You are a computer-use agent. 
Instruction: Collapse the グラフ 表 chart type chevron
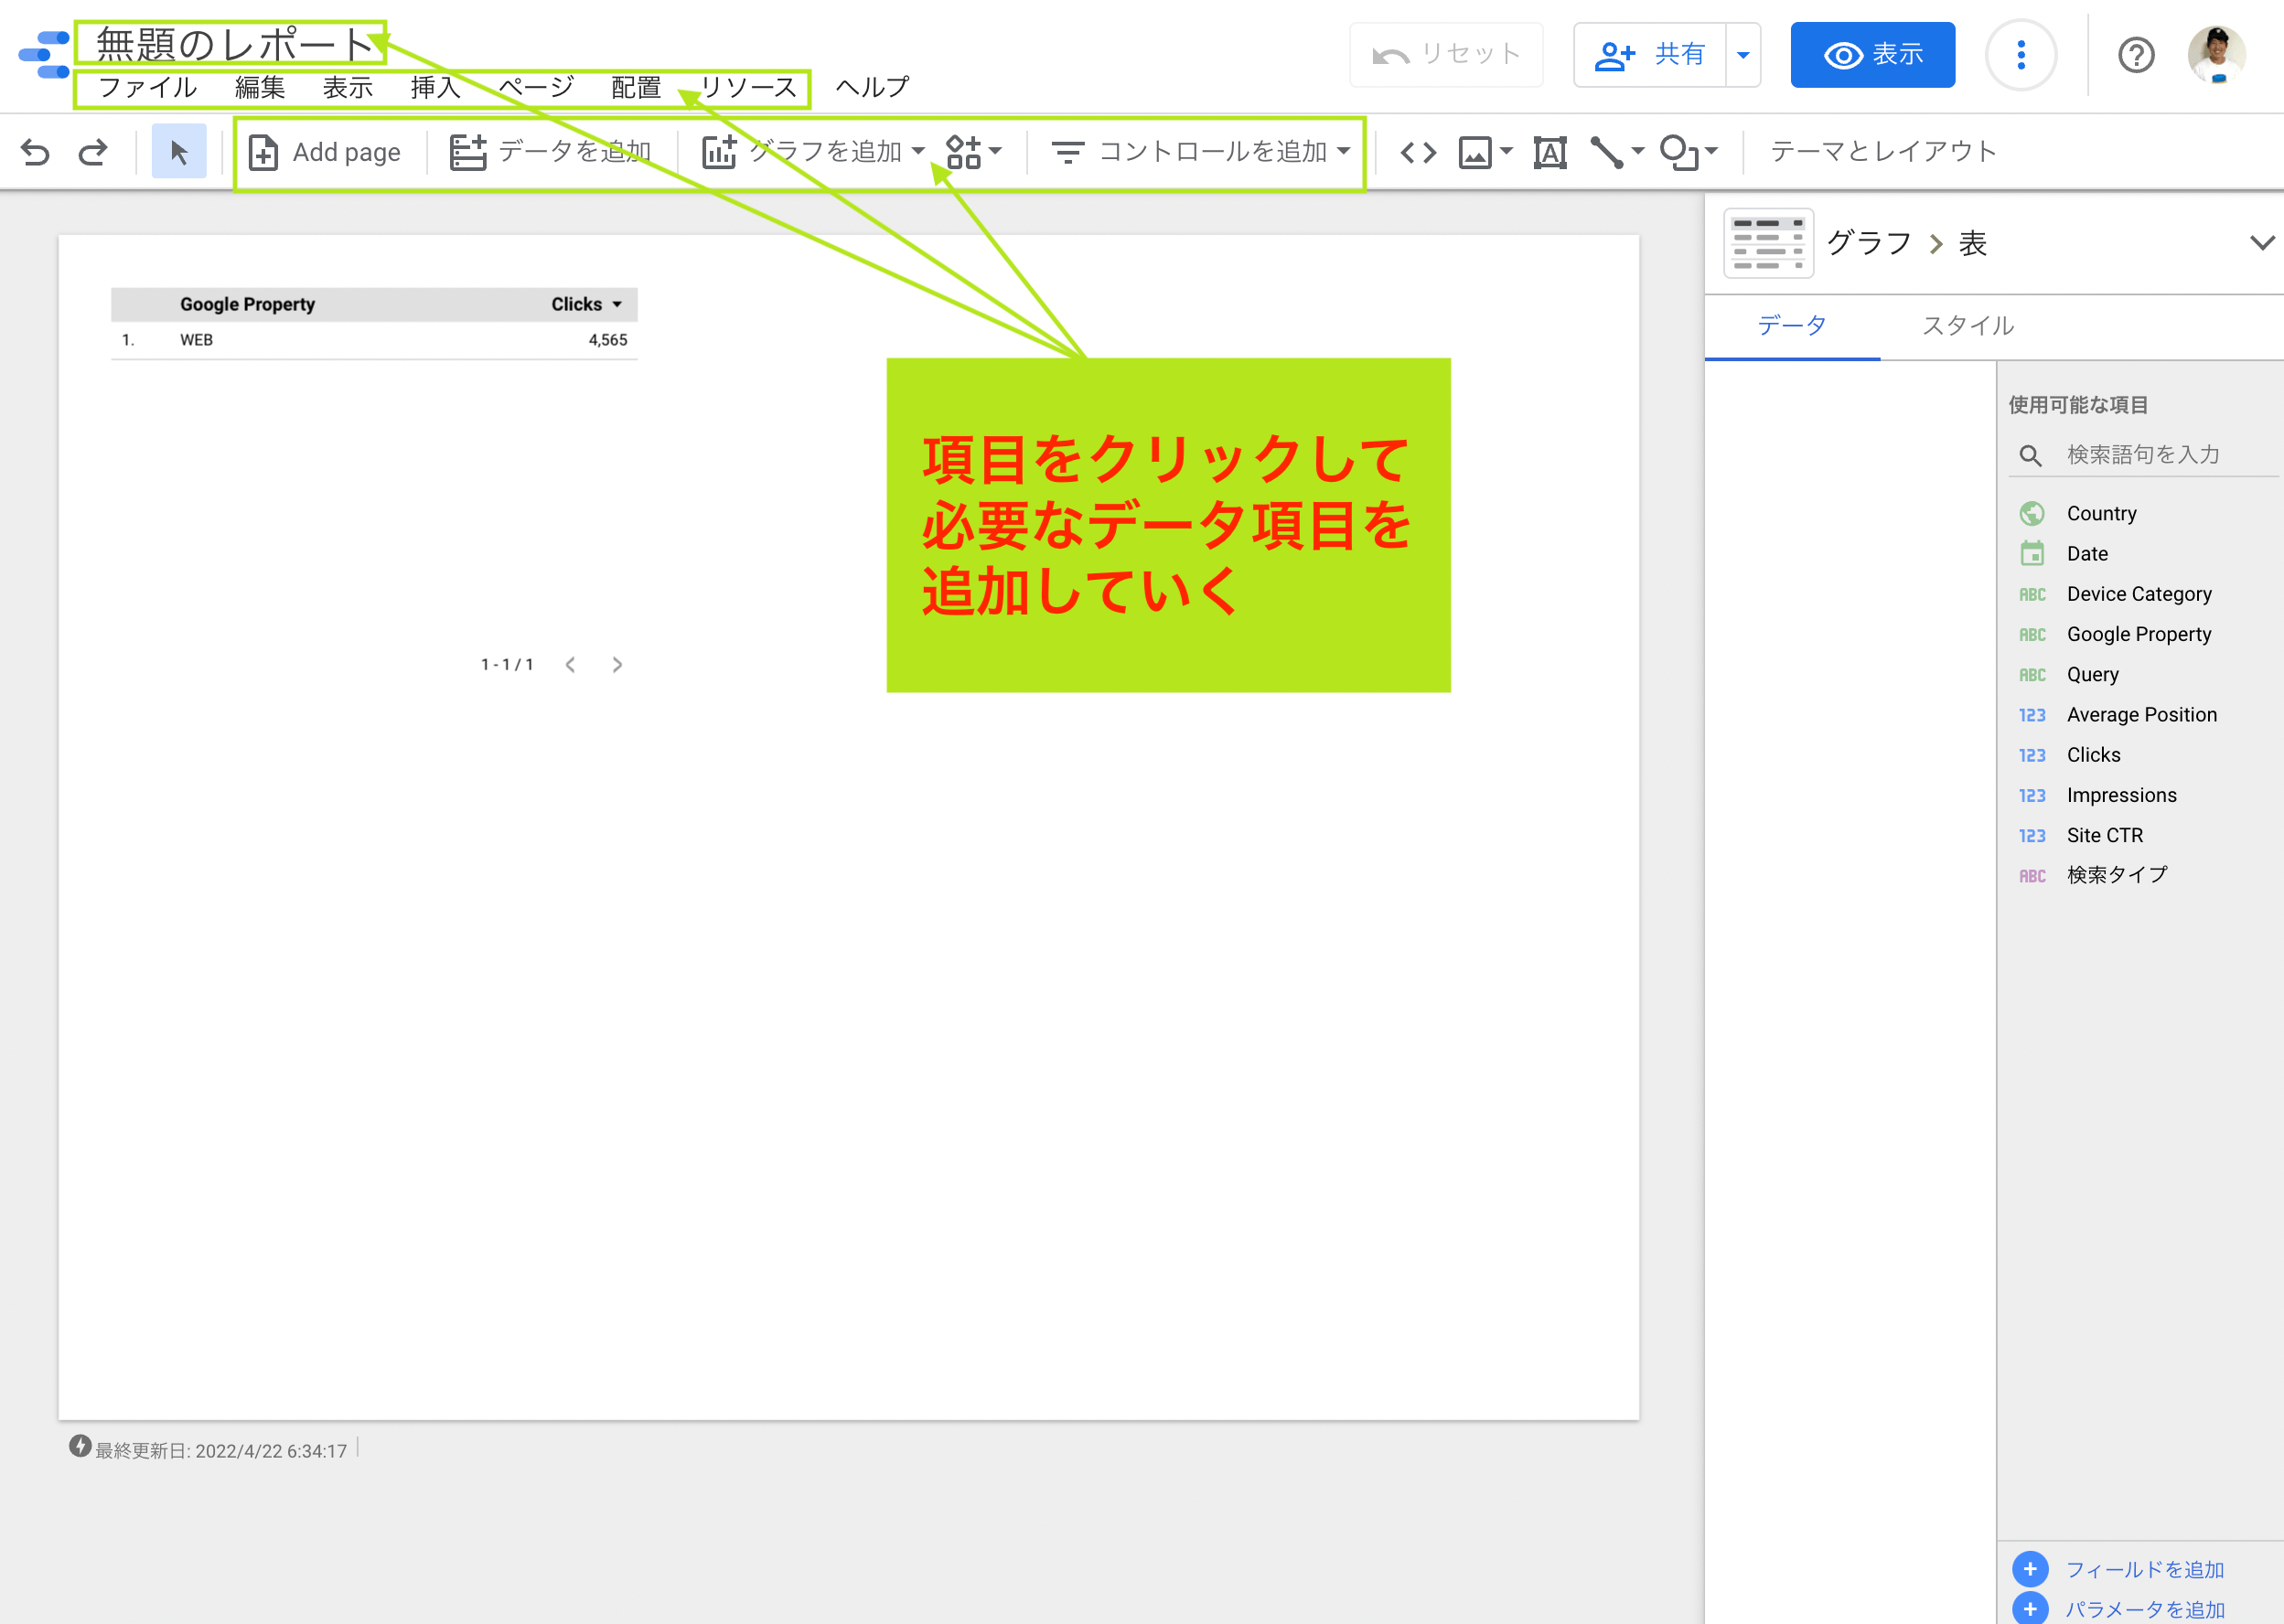[x=2261, y=243]
